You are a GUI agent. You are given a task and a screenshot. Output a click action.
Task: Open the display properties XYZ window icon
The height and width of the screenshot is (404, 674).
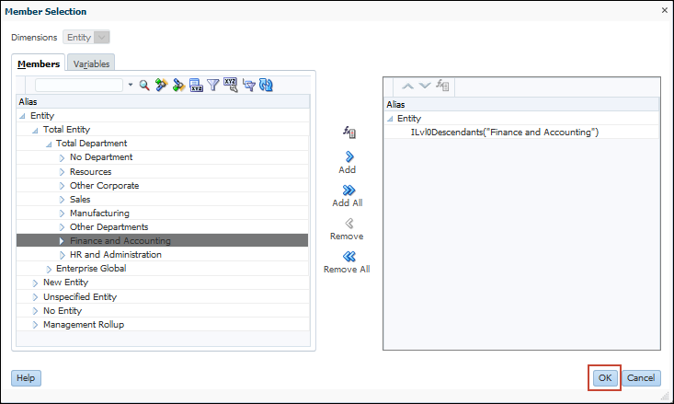(x=196, y=86)
